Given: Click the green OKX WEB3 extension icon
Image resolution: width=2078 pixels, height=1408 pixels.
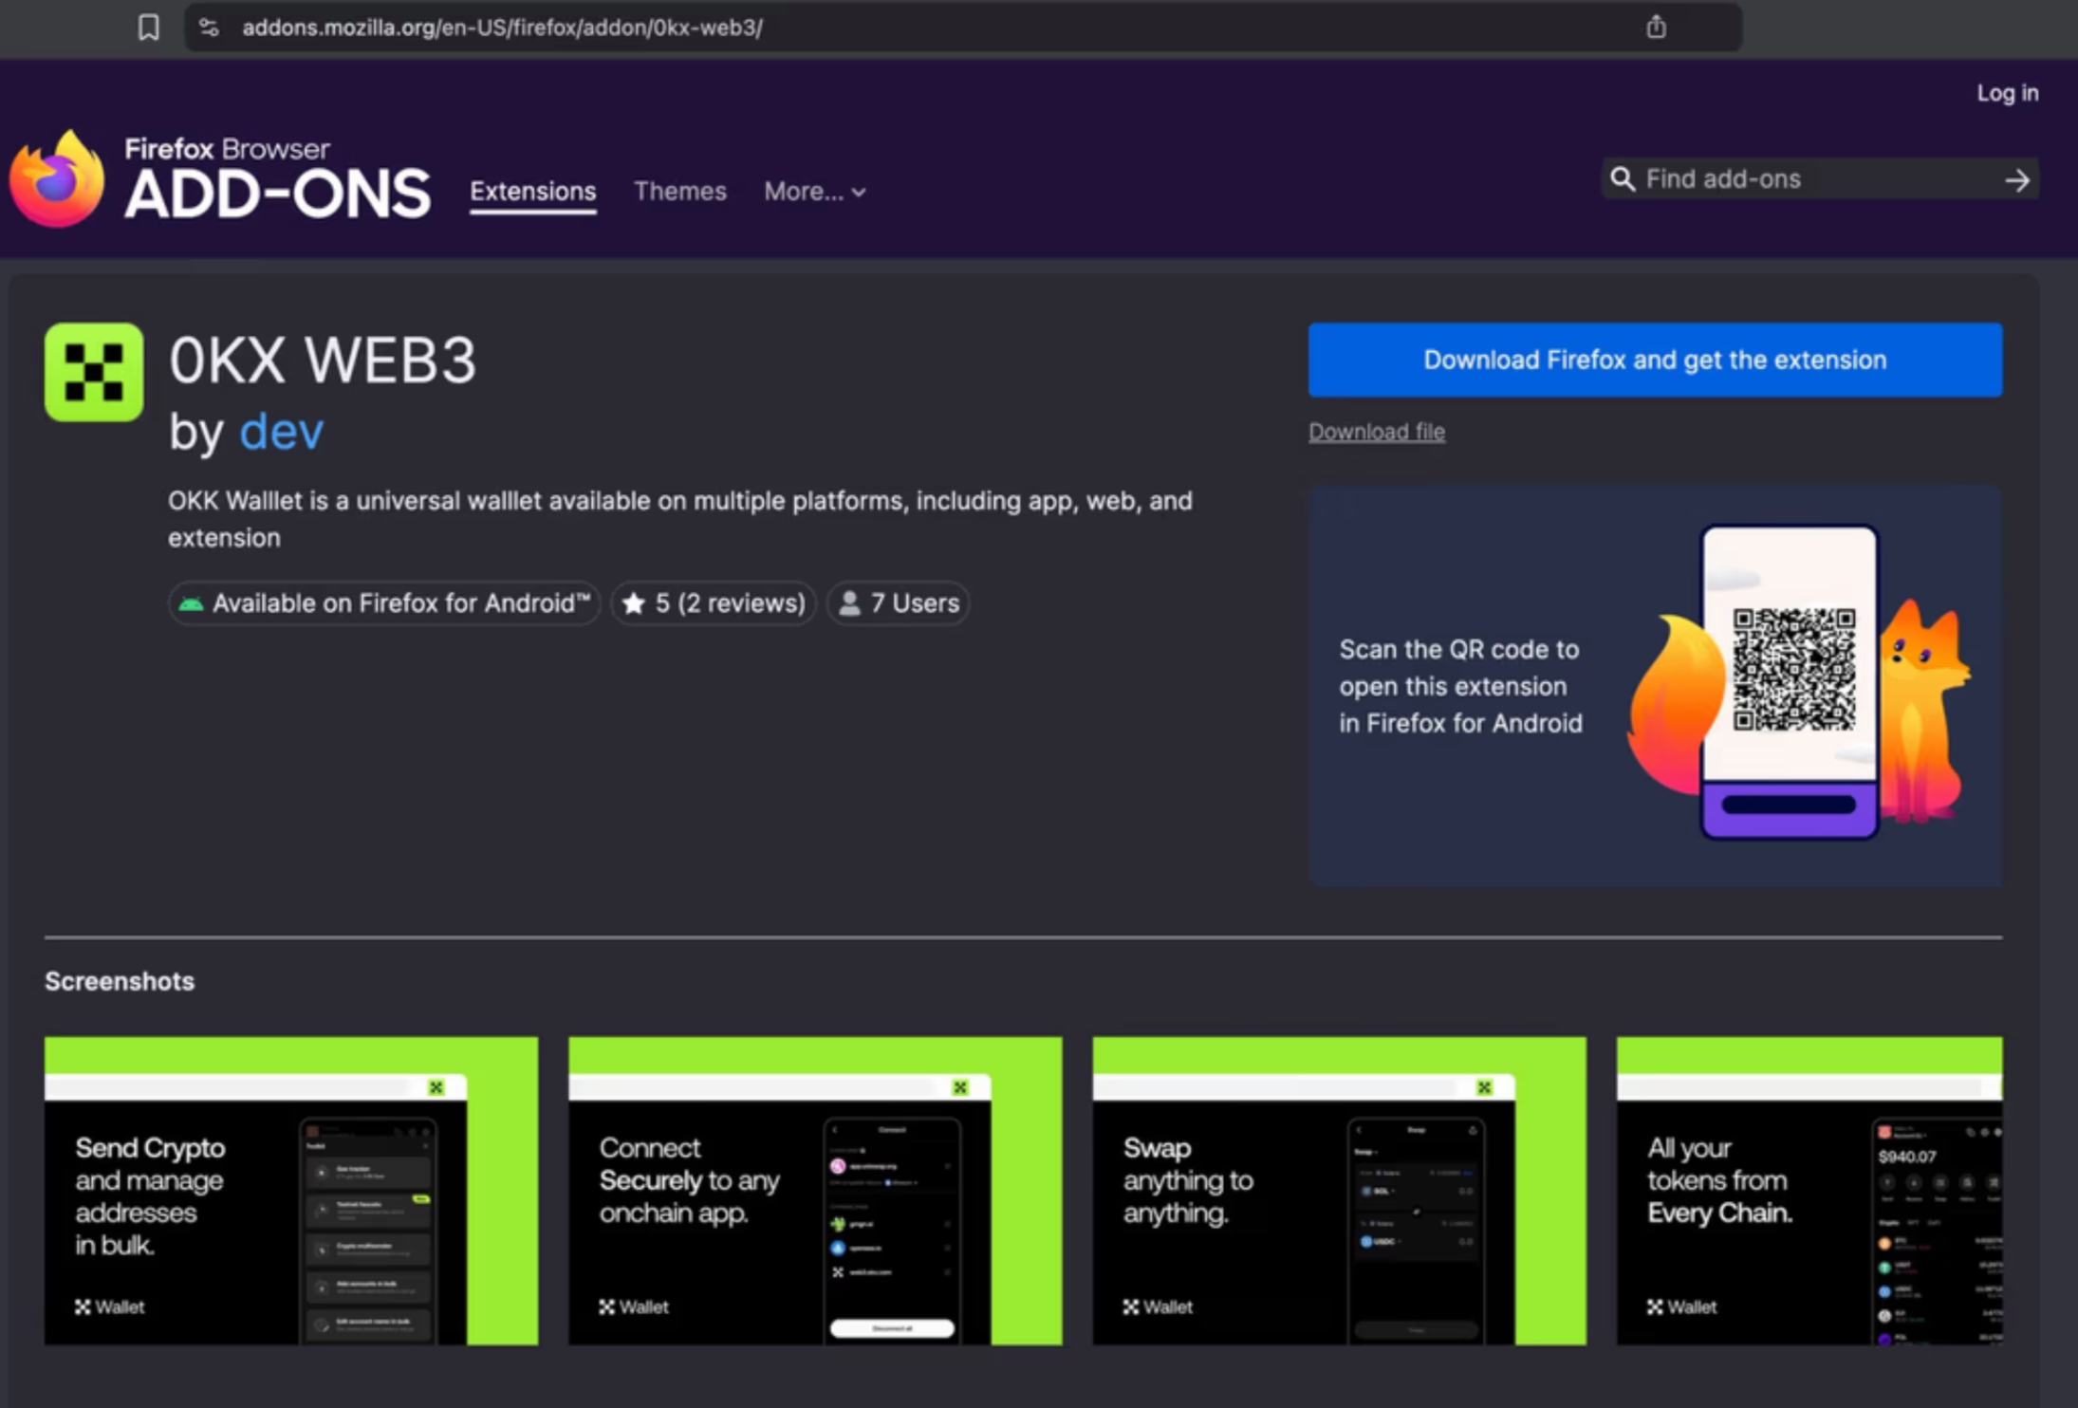Looking at the screenshot, I should tap(94, 372).
